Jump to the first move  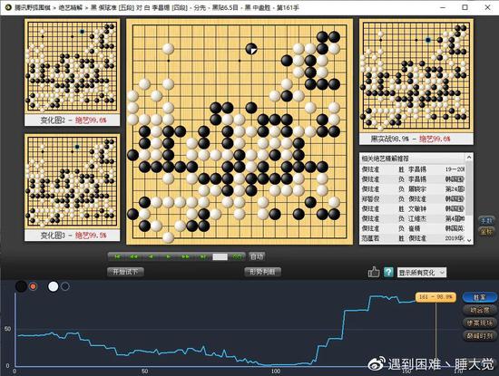(117, 256)
